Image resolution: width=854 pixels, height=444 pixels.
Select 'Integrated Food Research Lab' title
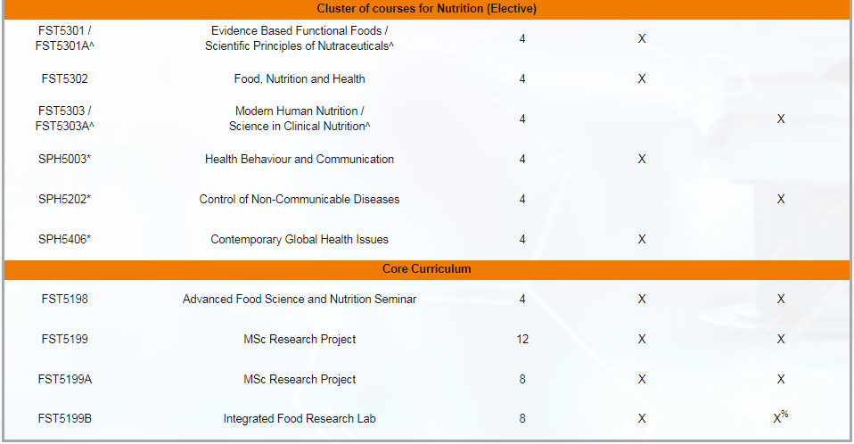pyautogui.click(x=300, y=419)
